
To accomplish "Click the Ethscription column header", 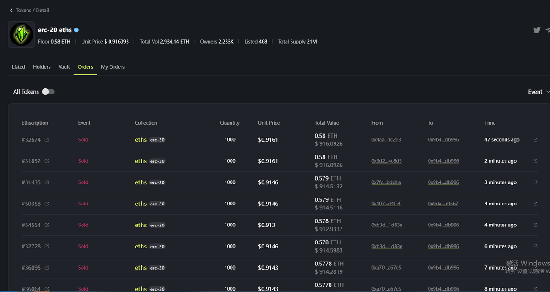I will pyautogui.click(x=35, y=123).
